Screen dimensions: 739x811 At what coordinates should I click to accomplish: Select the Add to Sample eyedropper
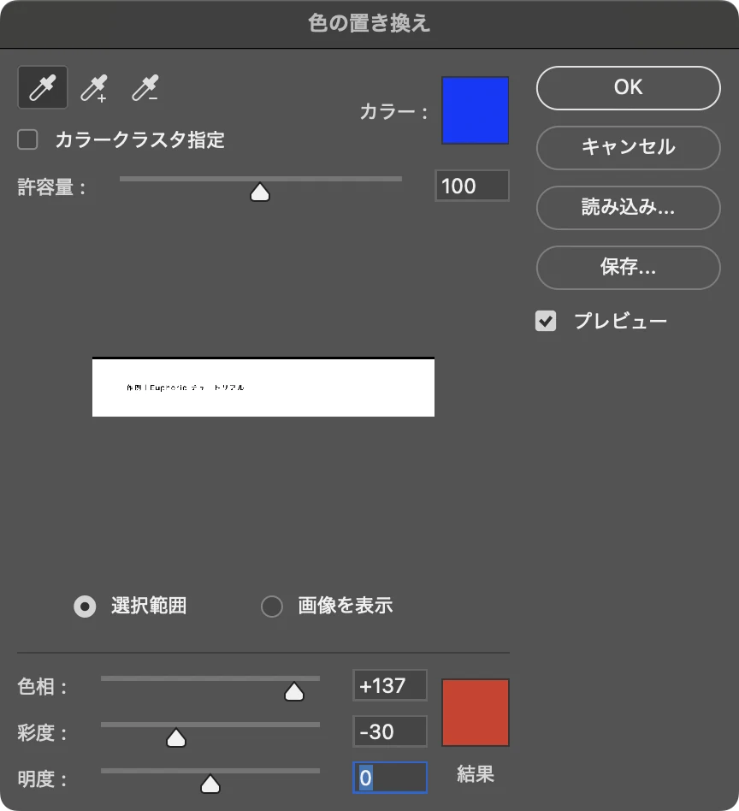(x=94, y=88)
